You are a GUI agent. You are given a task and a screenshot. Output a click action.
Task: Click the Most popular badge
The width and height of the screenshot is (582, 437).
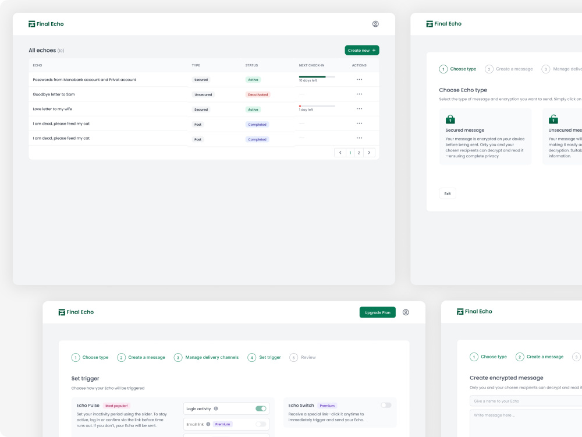click(x=116, y=406)
